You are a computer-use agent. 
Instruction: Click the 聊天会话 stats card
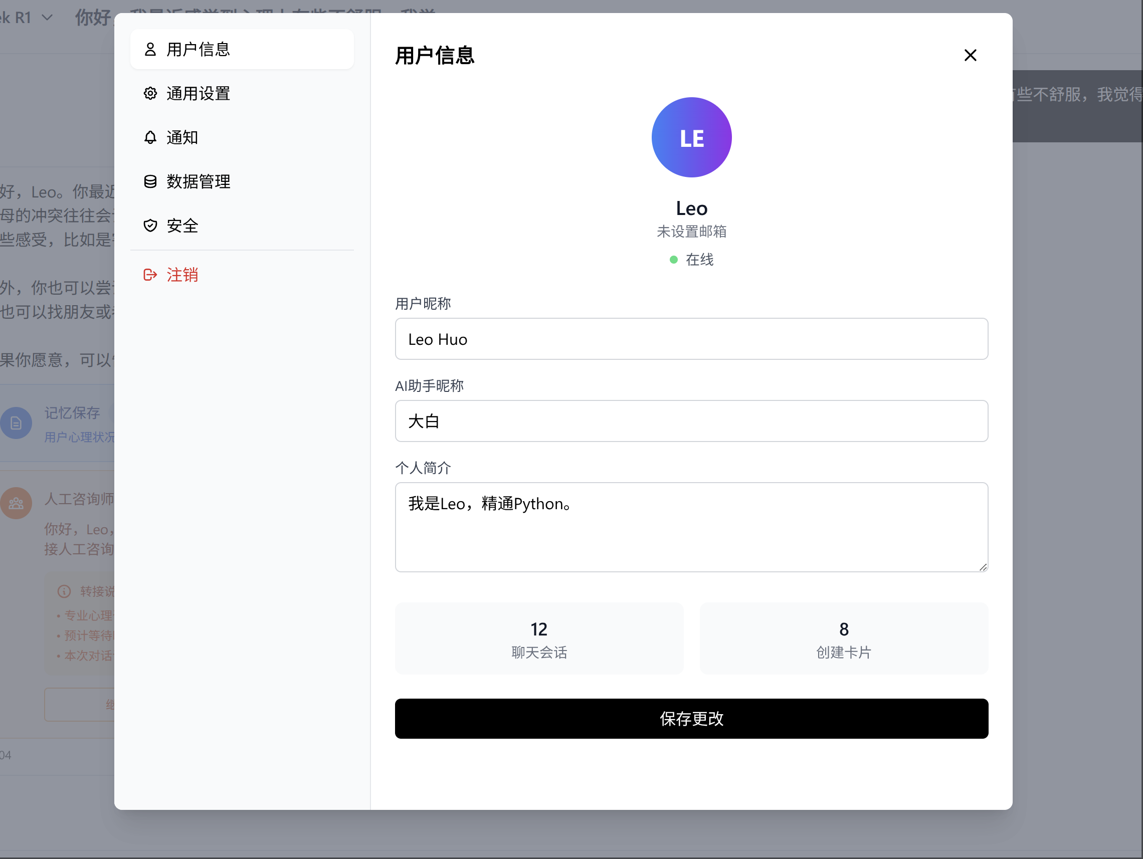(538, 638)
